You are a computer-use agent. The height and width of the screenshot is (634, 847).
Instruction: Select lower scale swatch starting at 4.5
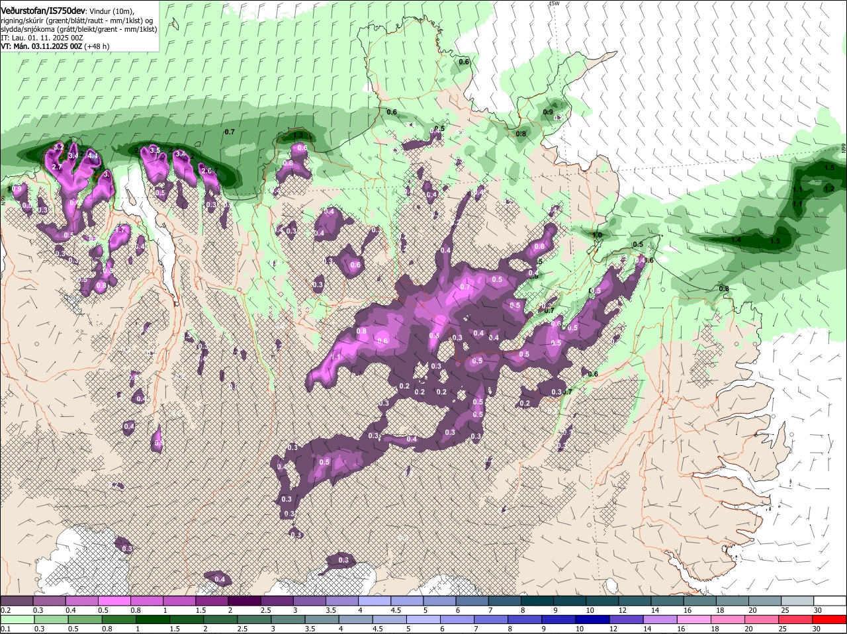[390, 620]
